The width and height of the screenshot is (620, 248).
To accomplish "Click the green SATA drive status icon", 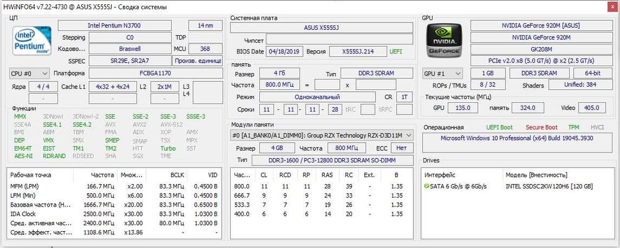I will point(427,186).
